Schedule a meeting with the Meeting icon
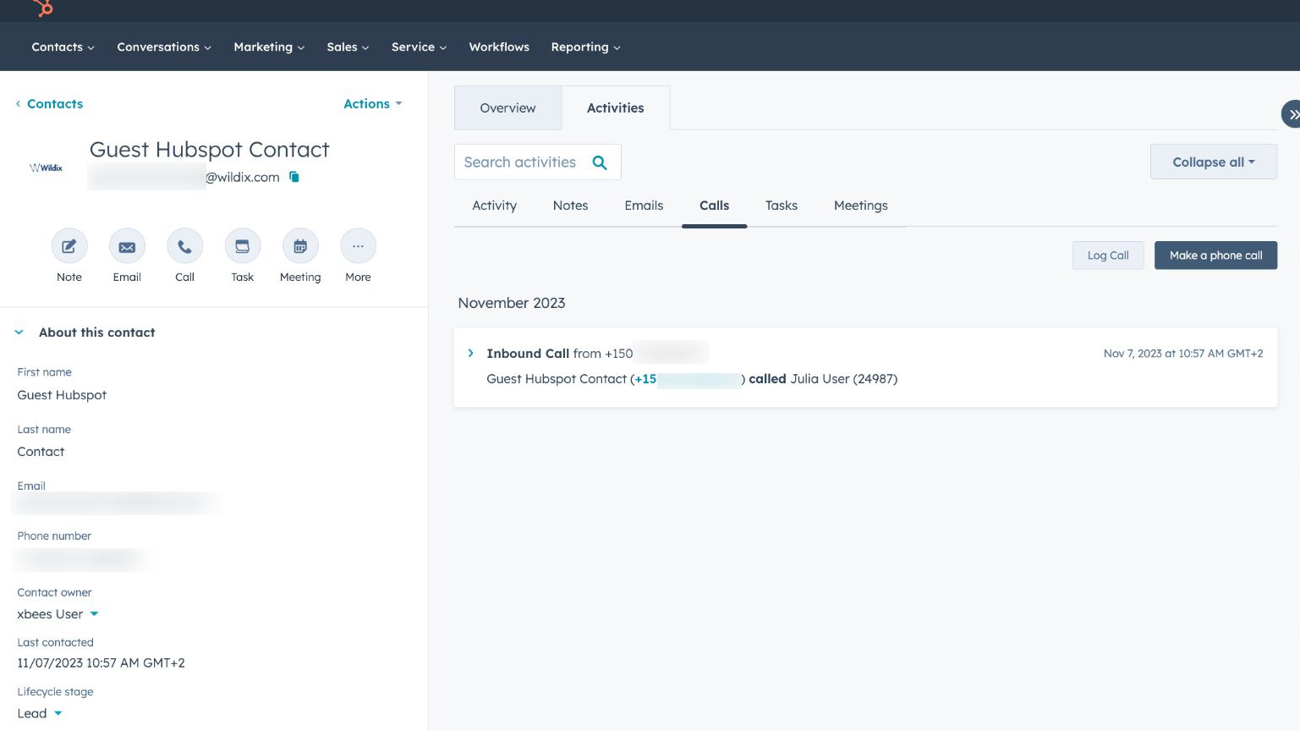 300,246
